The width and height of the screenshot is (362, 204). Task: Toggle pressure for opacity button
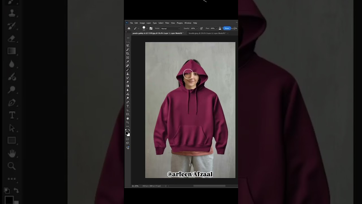tap(201, 28)
